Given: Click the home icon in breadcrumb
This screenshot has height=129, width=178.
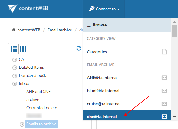Looking at the screenshot, I should (x=14, y=30).
